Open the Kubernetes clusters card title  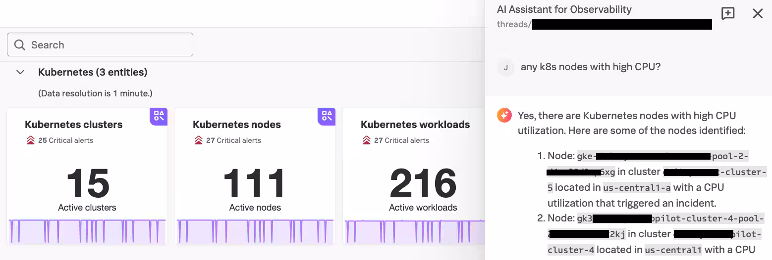pyautogui.click(x=74, y=125)
